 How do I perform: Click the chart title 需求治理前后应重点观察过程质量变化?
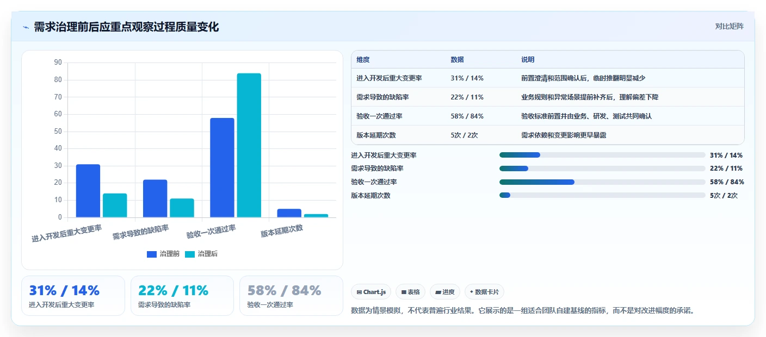click(x=126, y=27)
